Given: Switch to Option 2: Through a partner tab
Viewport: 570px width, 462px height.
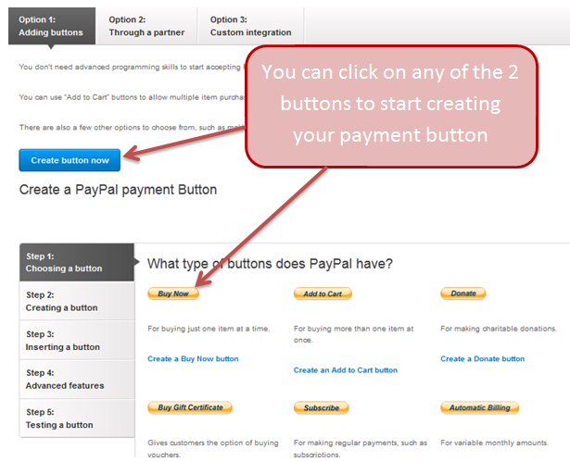Looking at the screenshot, I should pyautogui.click(x=146, y=26).
